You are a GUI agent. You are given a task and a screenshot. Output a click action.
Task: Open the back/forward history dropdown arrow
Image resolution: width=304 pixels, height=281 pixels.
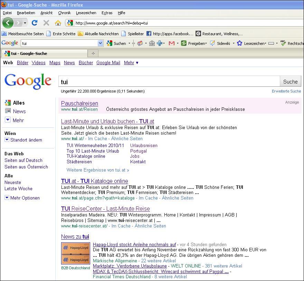[25, 23]
